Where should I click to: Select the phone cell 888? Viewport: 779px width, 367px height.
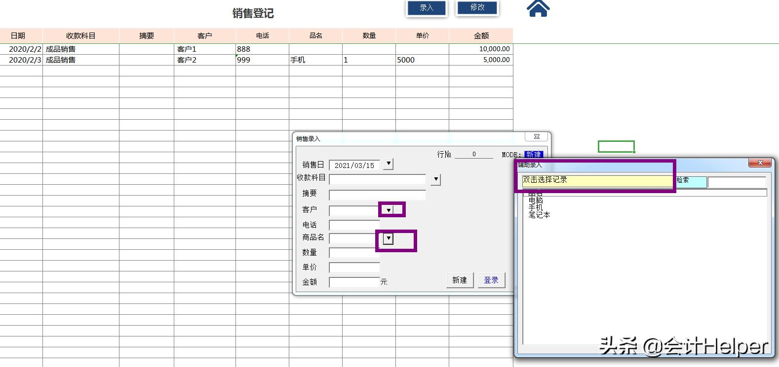coord(263,49)
